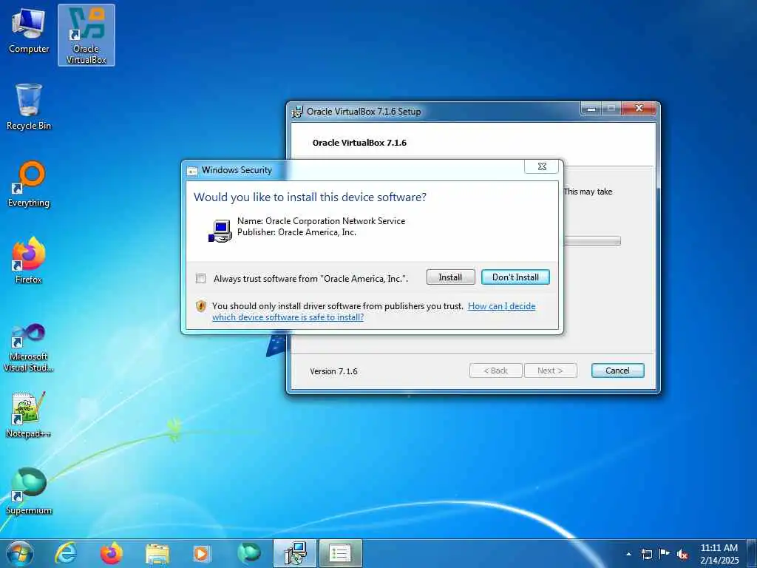Minimize the VirtualBox Setup window
The width and height of the screenshot is (757, 568).
tap(591, 109)
